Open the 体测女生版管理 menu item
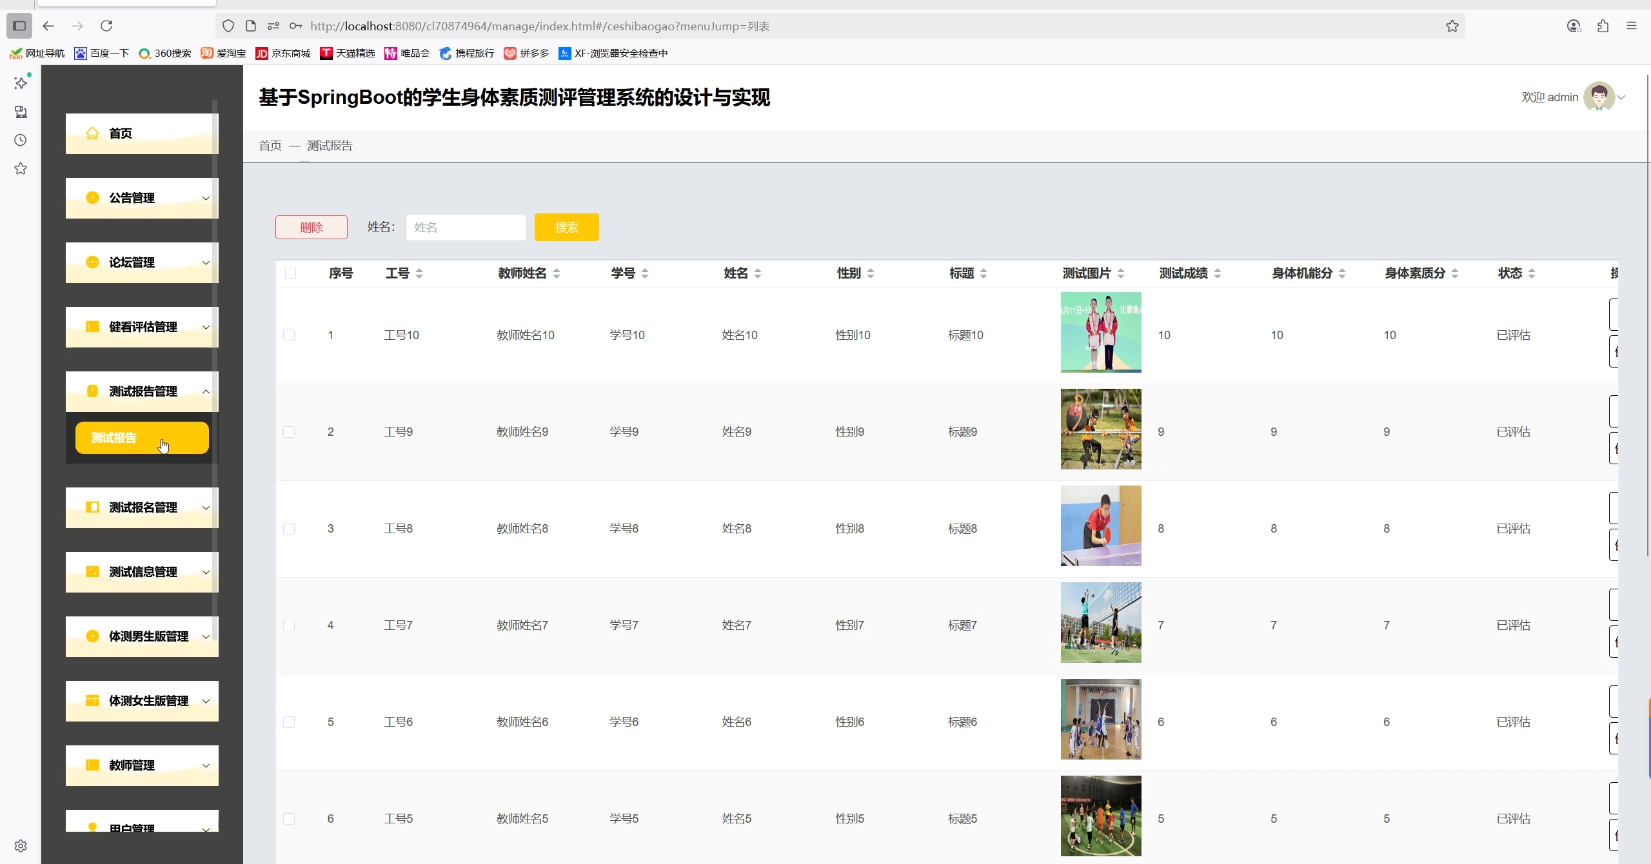 coord(141,701)
